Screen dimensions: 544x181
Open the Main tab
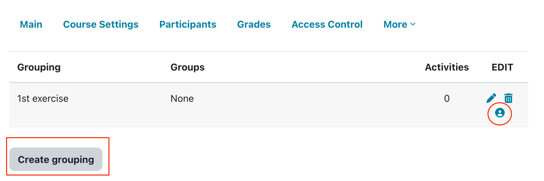coord(31,24)
